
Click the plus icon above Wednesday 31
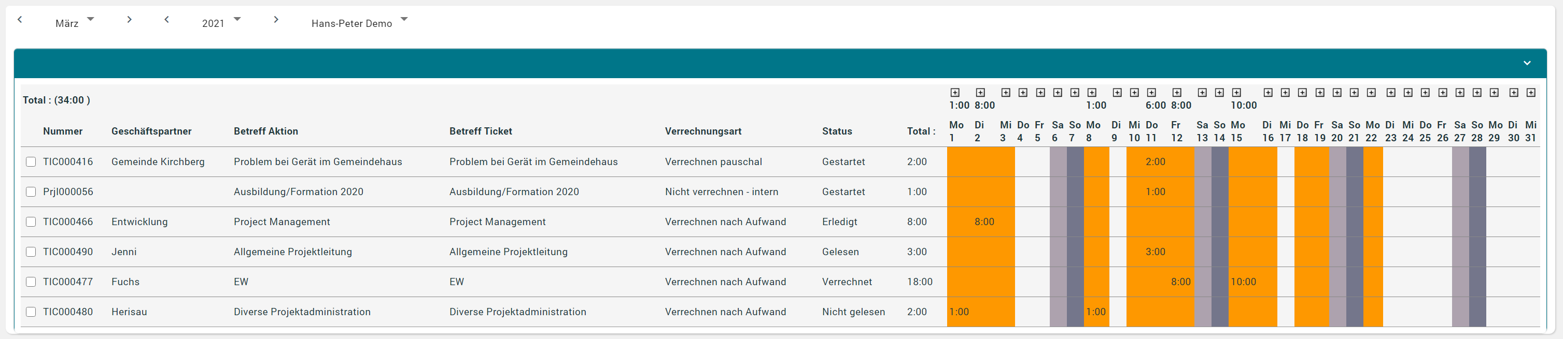1531,93
